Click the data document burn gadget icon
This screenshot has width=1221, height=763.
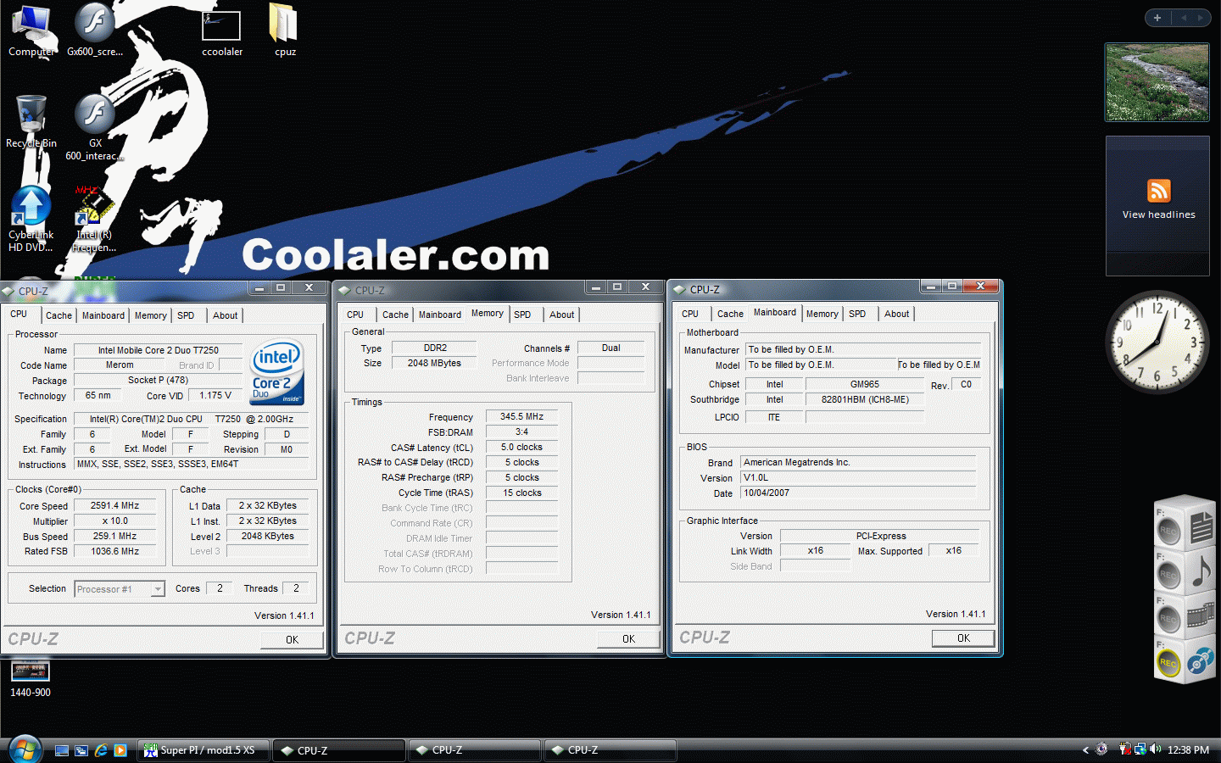[1201, 528]
